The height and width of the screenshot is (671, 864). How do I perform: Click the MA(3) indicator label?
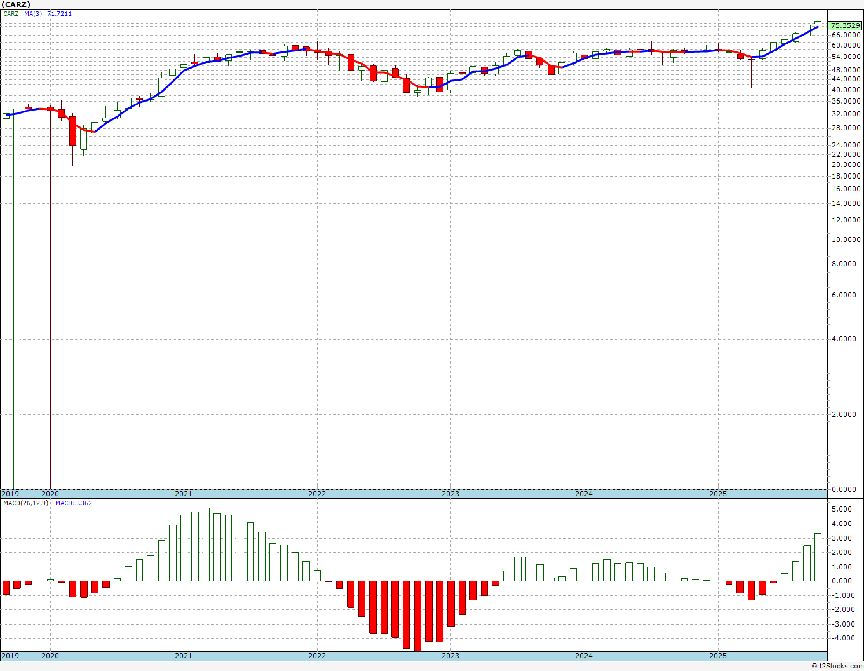point(33,13)
